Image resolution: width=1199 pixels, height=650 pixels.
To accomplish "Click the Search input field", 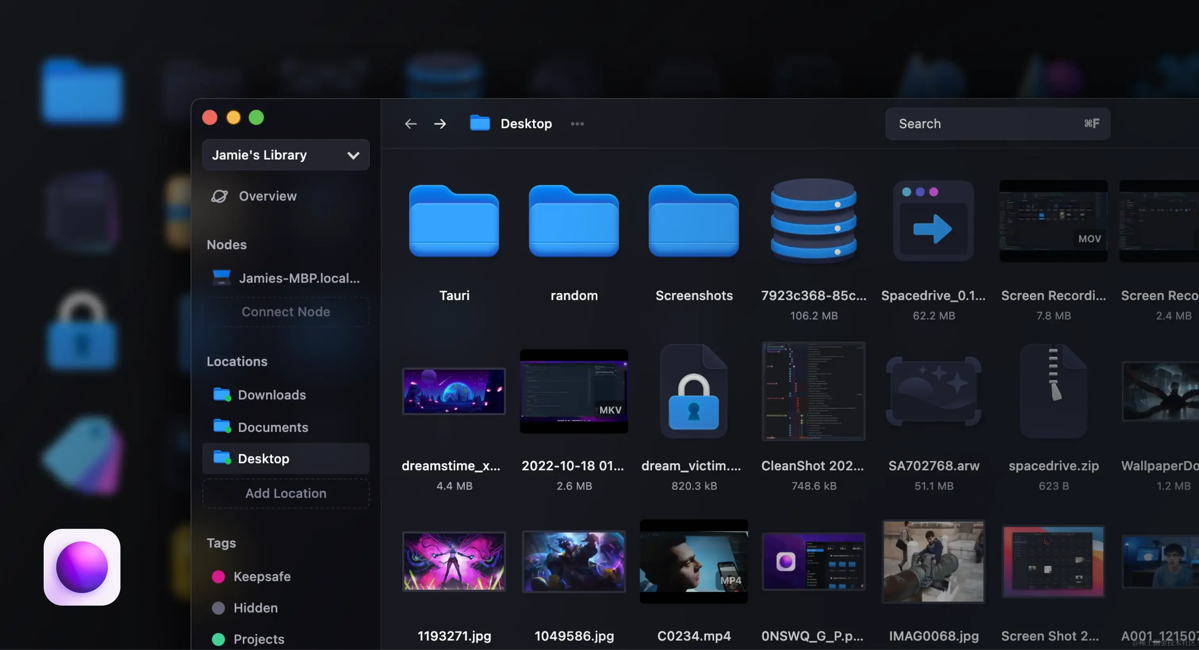I will pyautogui.click(x=998, y=123).
